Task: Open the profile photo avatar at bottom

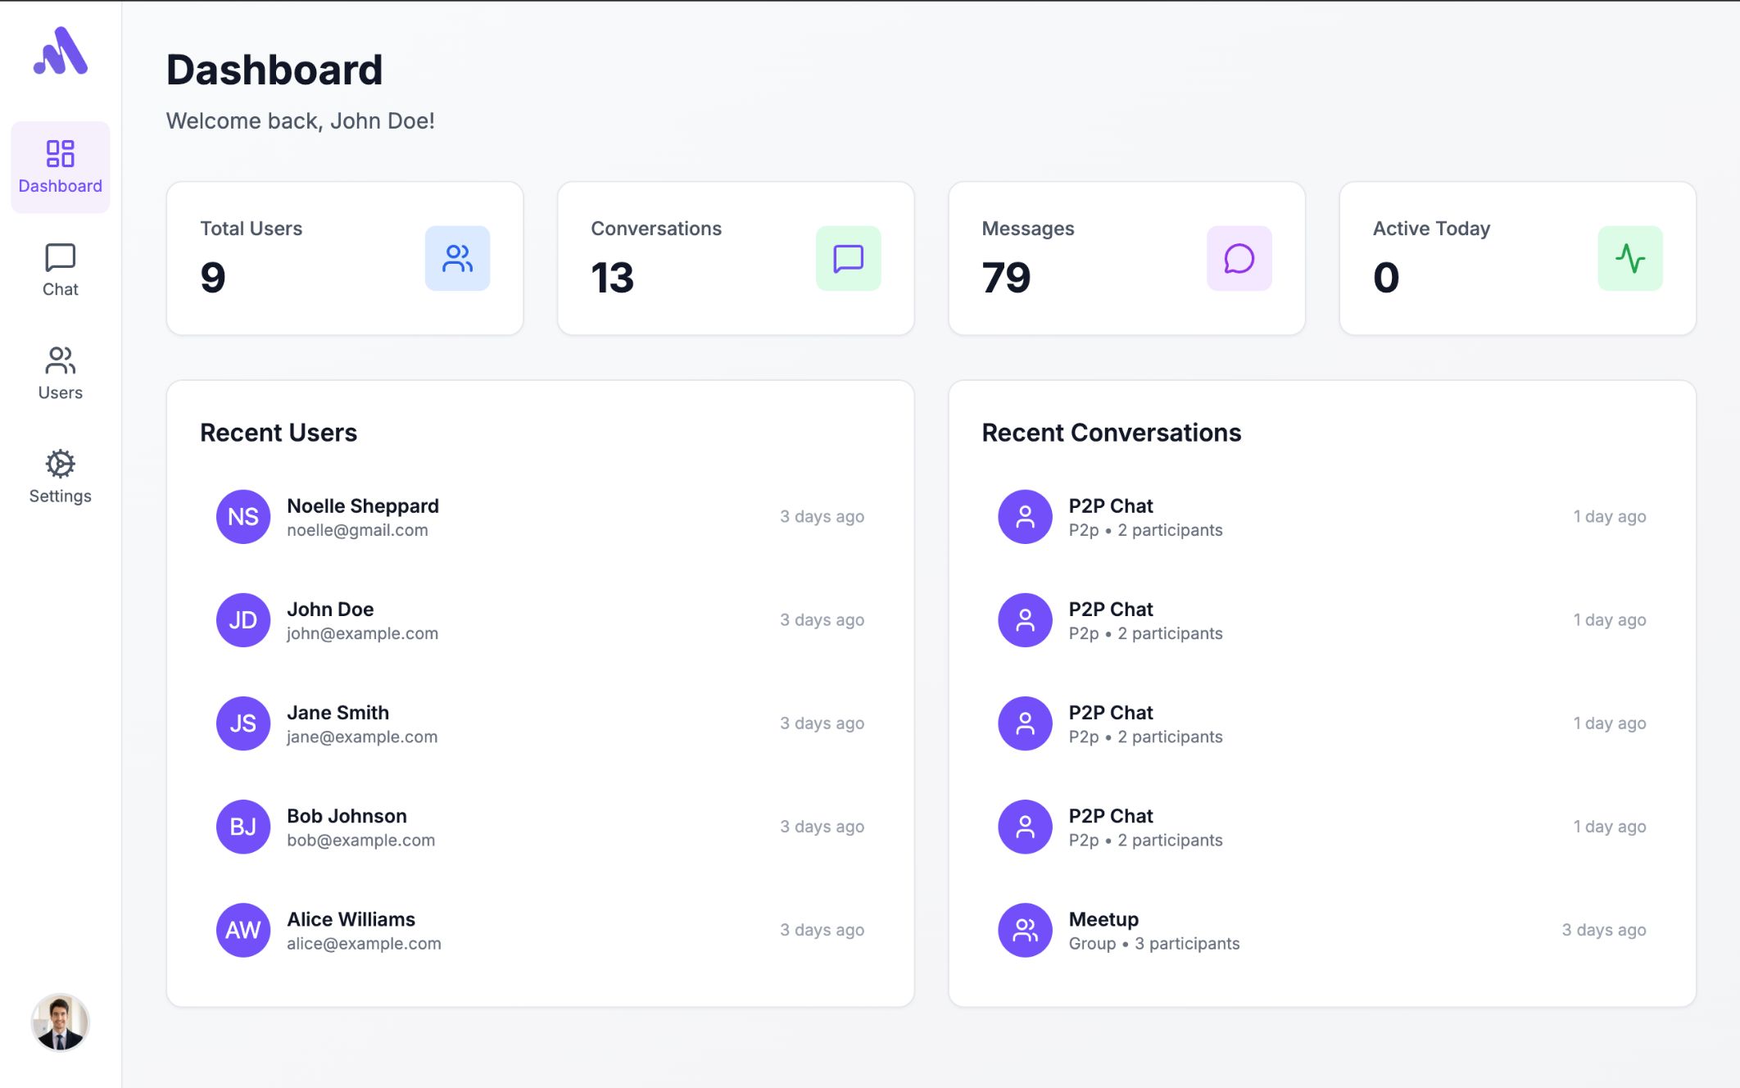Action: (60, 1022)
